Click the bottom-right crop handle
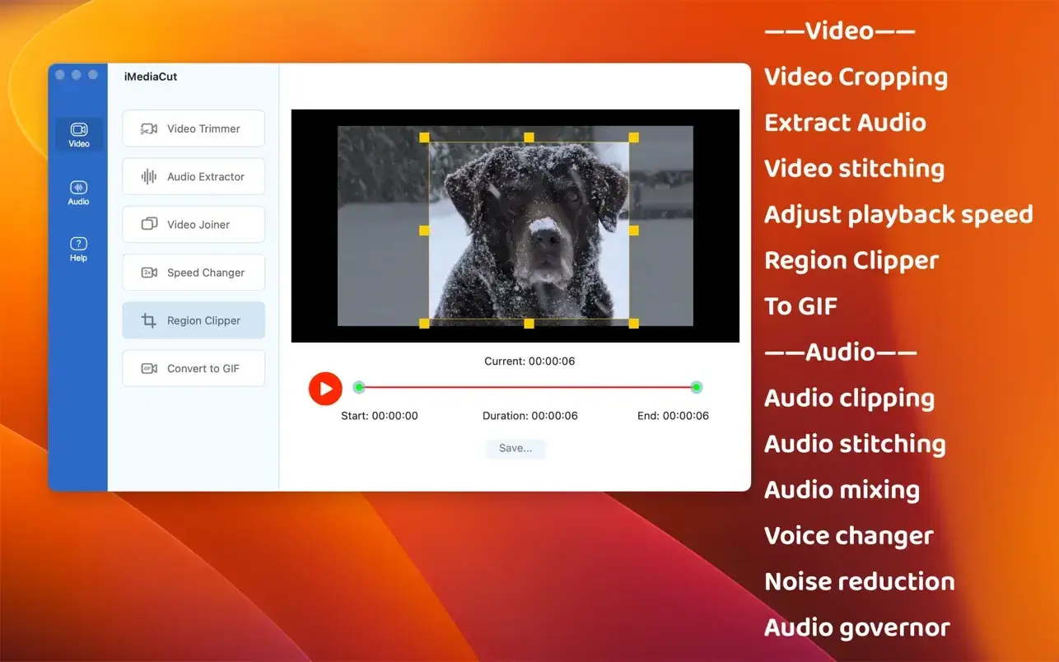The image size is (1059, 662). [x=633, y=323]
